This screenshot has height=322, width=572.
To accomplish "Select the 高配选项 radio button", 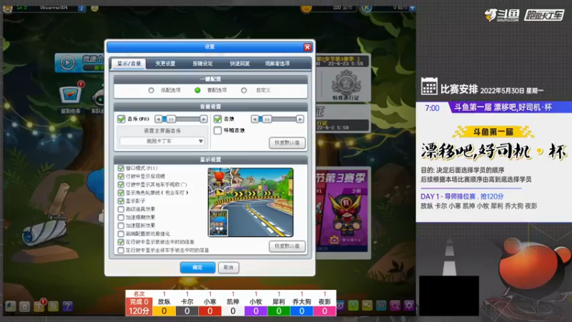I will point(197,90).
